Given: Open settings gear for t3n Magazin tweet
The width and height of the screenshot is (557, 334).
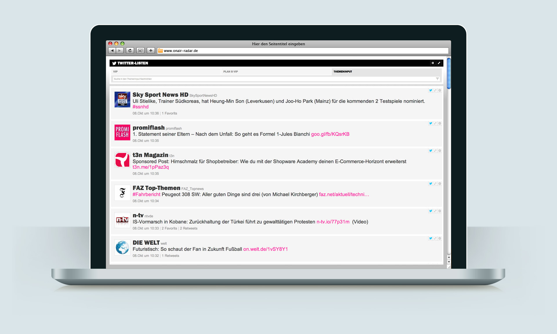Looking at the screenshot, I should pyautogui.click(x=440, y=151).
